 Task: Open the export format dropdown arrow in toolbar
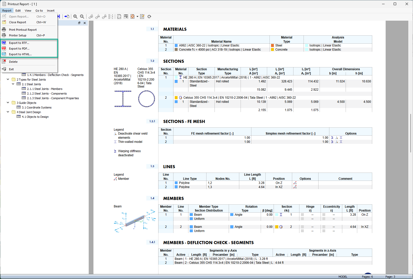pyautogui.click(x=137, y=16)
